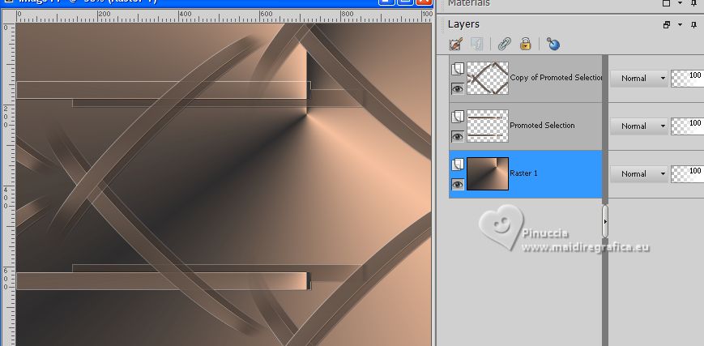Adjust opacity slider of Promoted Selection layer
Image resolution: width=704 pixels, height=346 pixels.
click(x=687, y=126)
